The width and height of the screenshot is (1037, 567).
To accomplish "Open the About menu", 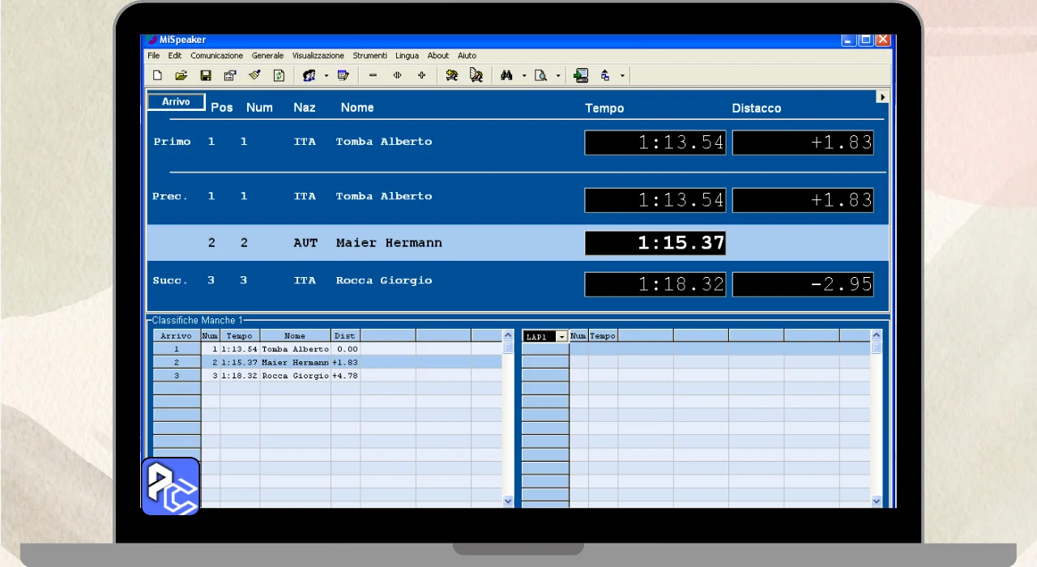I will (x=438, y=56).
